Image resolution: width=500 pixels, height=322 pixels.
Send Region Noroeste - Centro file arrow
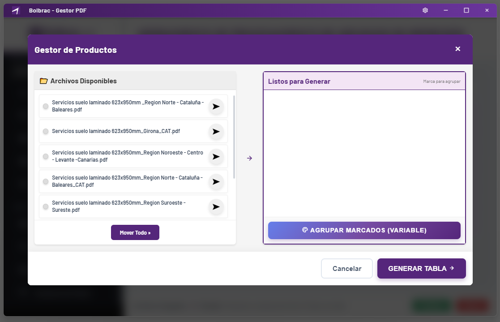216,157
